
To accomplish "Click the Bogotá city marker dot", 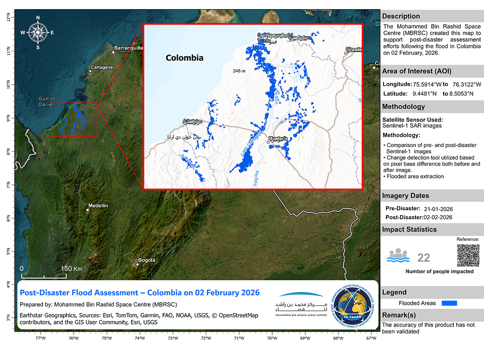I will coord(138,265).
